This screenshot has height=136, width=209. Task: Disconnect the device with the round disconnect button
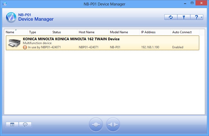[x=113, y=125]
